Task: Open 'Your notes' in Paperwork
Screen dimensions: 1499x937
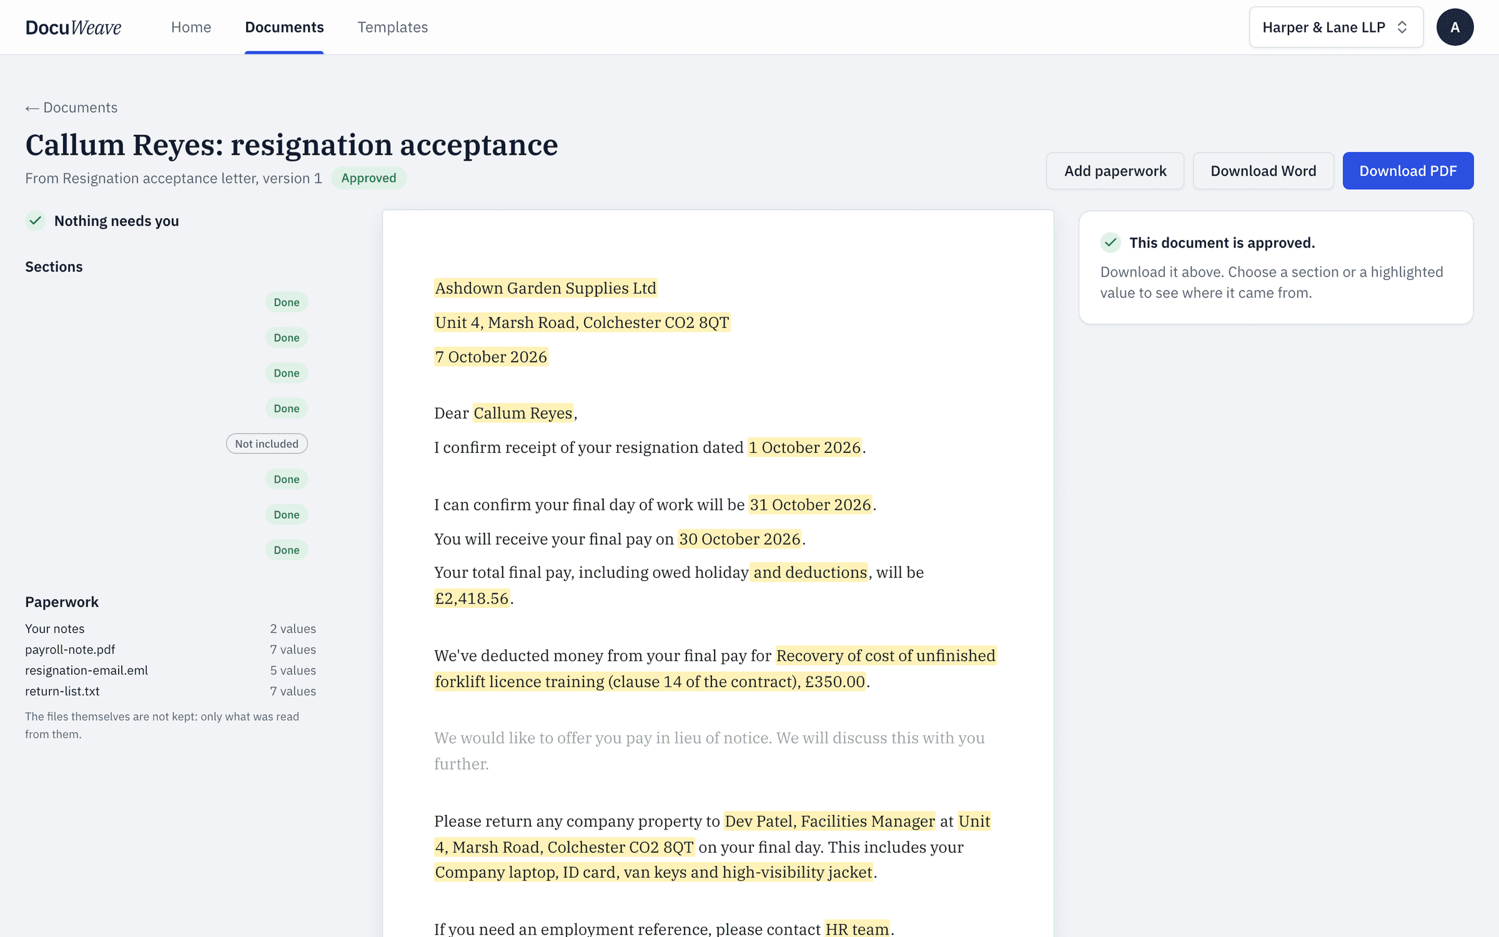Action: click(55, 628)
